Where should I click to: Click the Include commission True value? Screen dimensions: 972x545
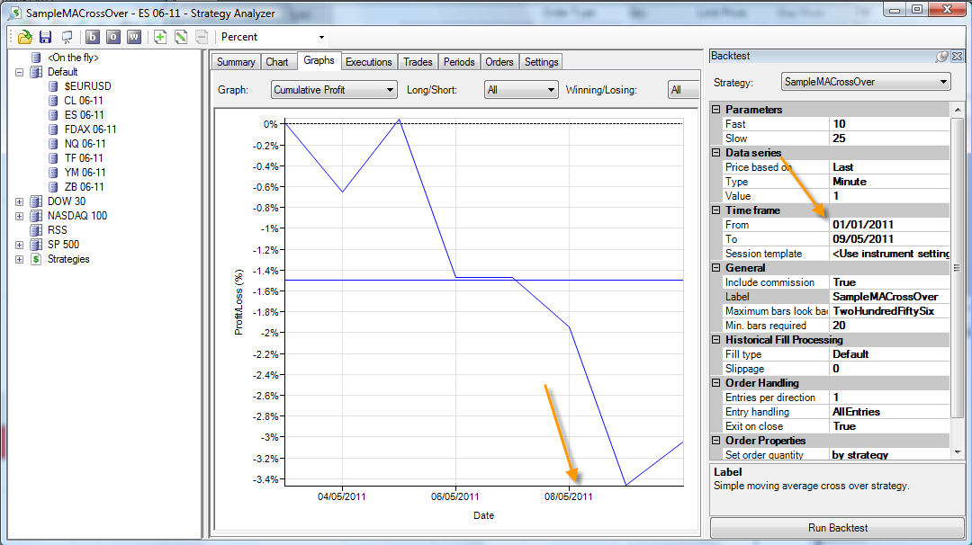889,282
